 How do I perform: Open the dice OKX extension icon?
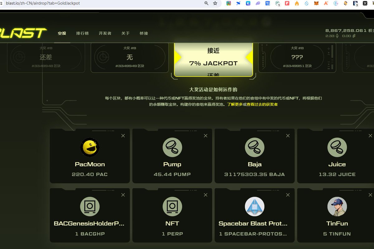(x=365, y=3)
